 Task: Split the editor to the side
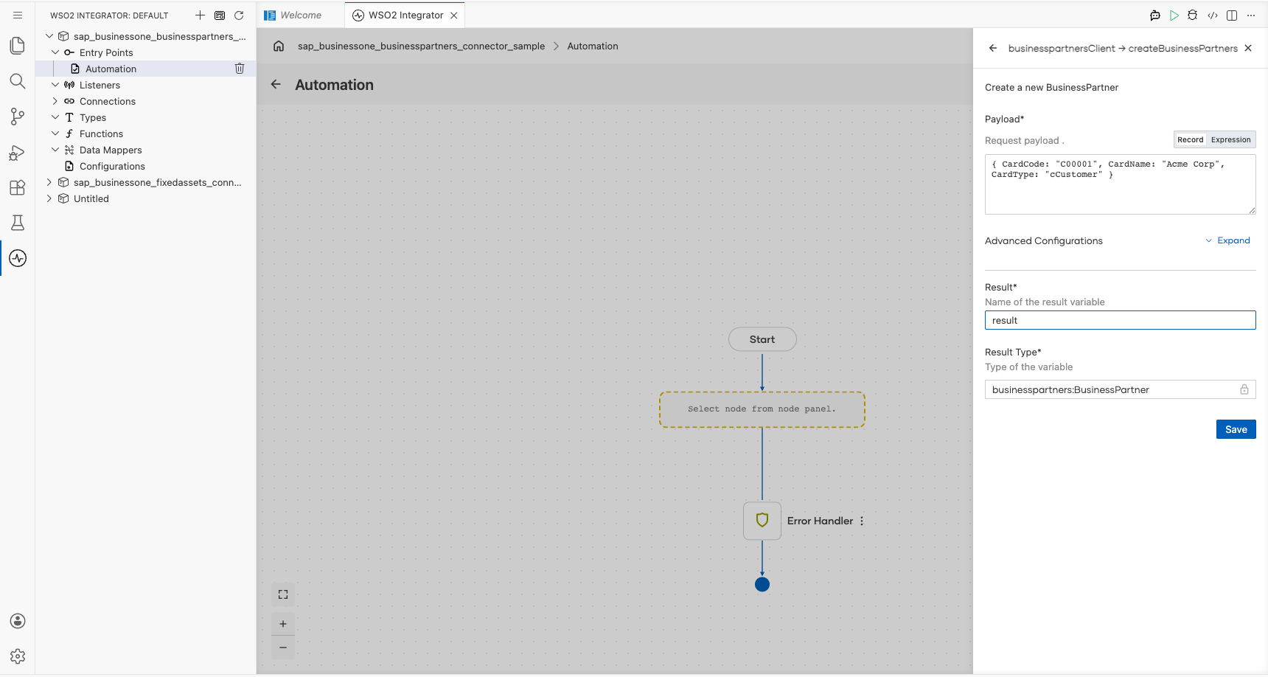tap(1232, 15)
